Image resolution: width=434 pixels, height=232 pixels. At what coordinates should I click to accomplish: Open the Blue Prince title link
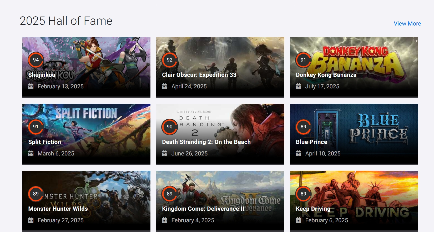click(311, 142)
